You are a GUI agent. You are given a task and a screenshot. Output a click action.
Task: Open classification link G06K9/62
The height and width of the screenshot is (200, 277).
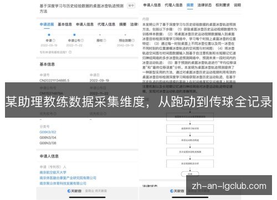point(48,132)
